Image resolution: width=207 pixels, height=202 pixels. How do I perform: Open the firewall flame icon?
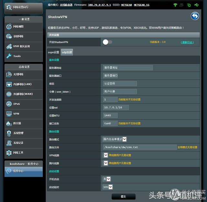(9, 123)
